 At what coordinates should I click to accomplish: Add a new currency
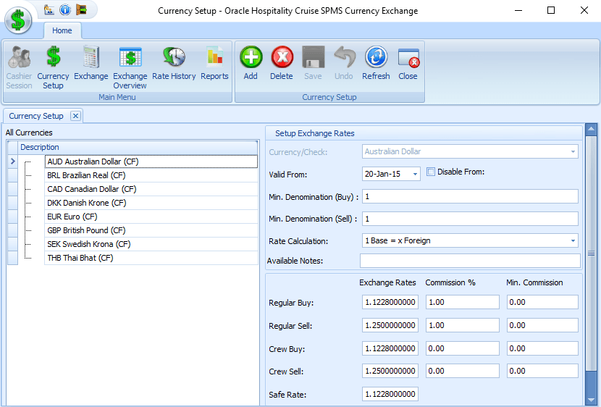(x=251, y=63)
